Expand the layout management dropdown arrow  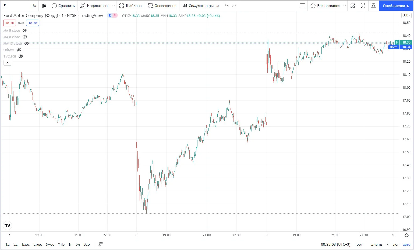345,6
